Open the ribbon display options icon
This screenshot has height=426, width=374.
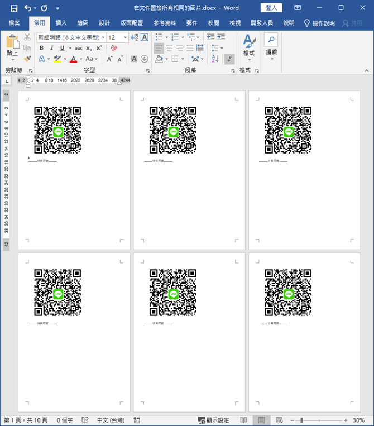[298, 8]
